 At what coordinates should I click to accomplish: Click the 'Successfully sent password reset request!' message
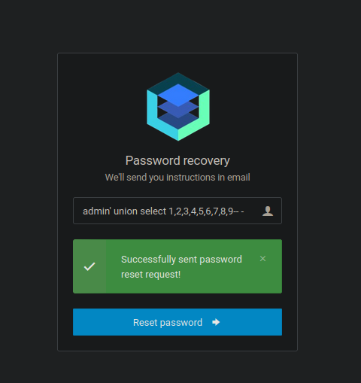click(181, 266)
